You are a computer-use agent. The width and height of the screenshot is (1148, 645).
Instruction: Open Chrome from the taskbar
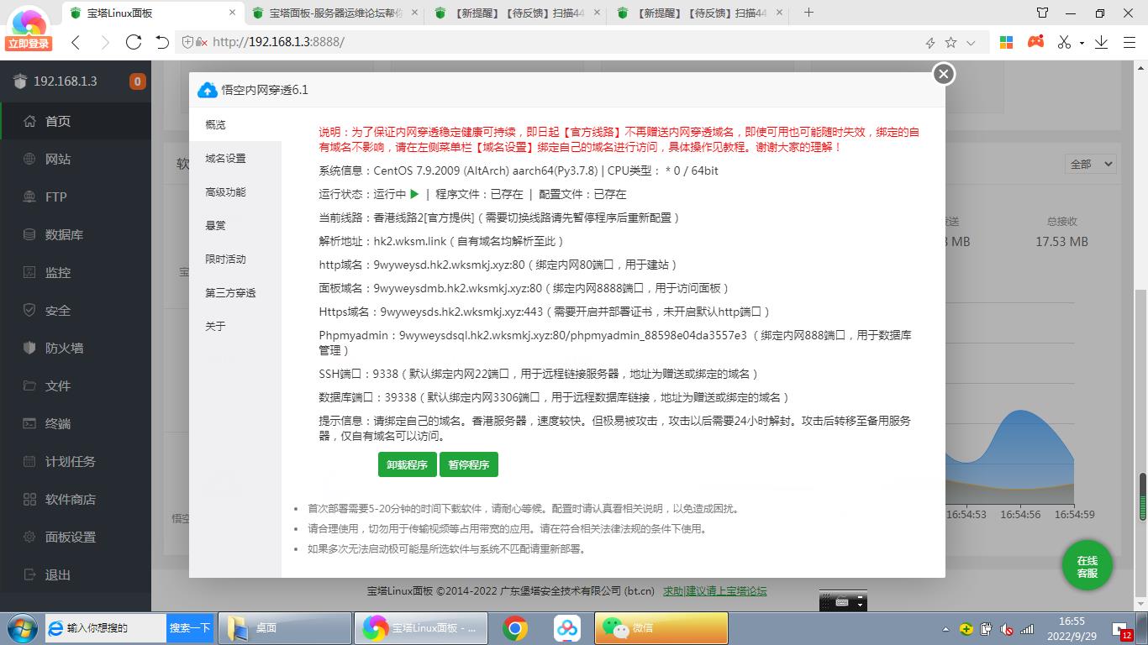(515, 627)
